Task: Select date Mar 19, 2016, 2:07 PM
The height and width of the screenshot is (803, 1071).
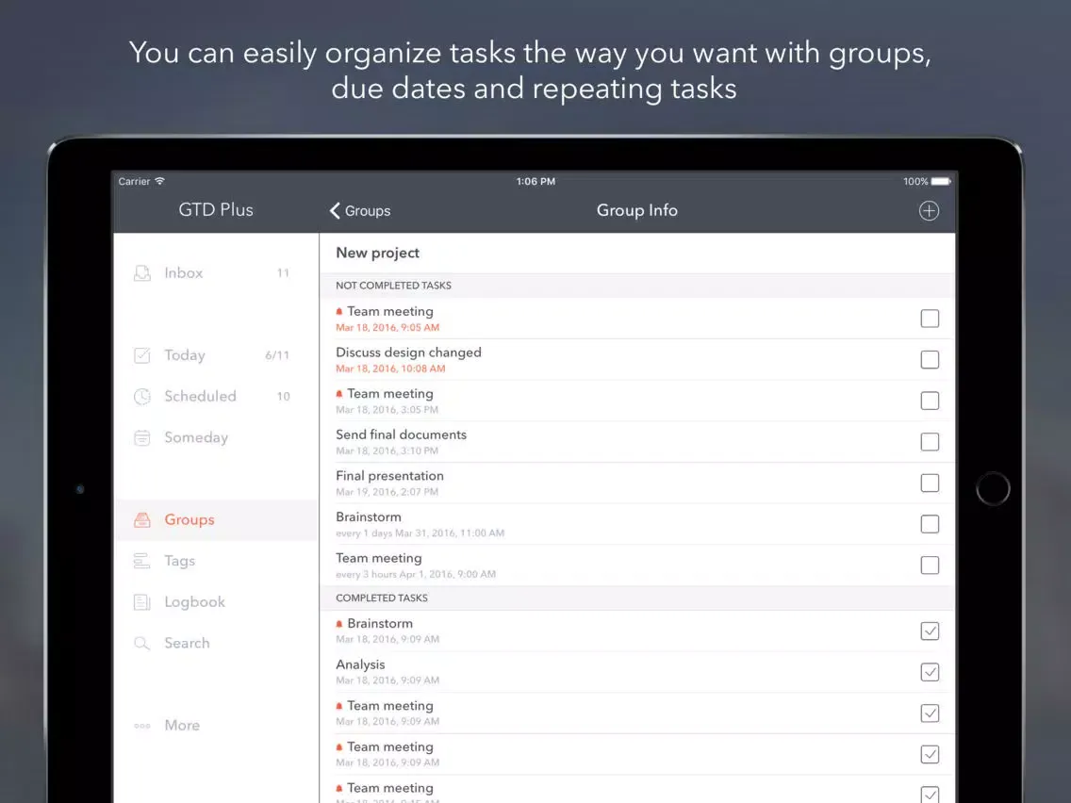Action: [x=387, y=492]
